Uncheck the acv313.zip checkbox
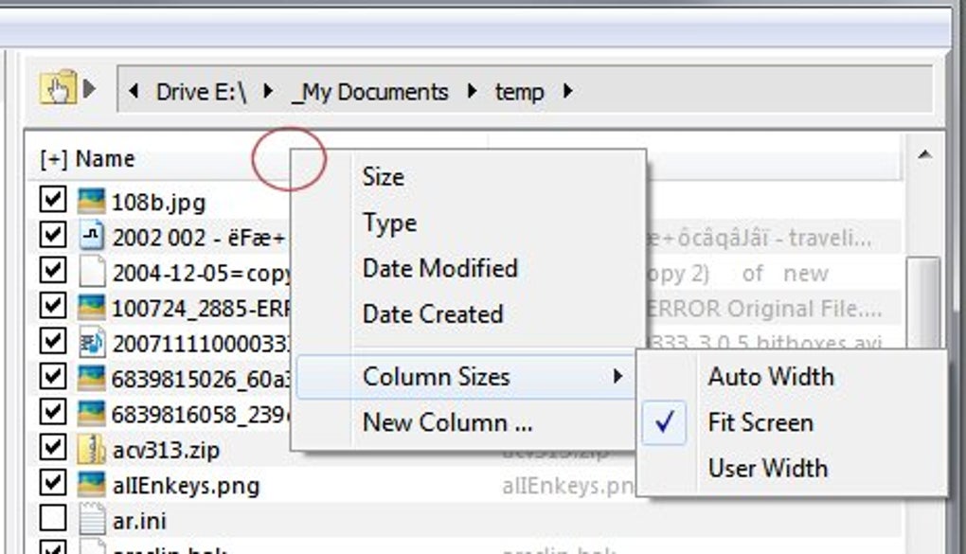The width and height of the screenshot is (966, 554). [x=53, y=447]
